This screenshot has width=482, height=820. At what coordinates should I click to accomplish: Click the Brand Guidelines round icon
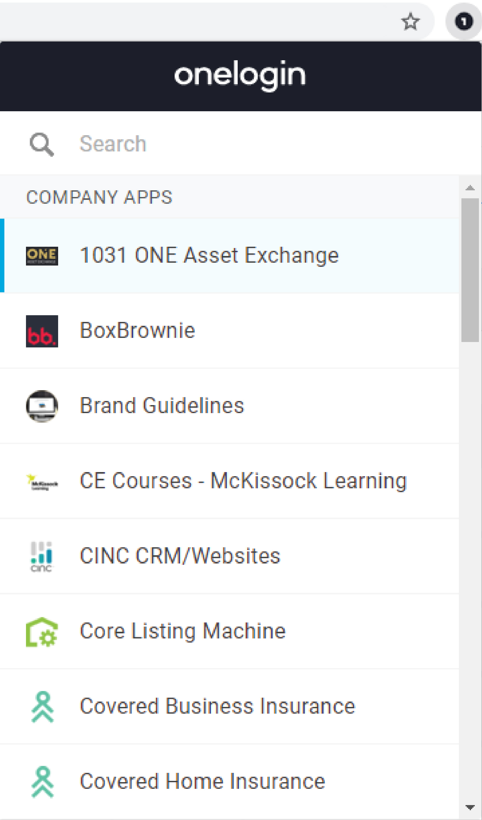coord(42,406)
